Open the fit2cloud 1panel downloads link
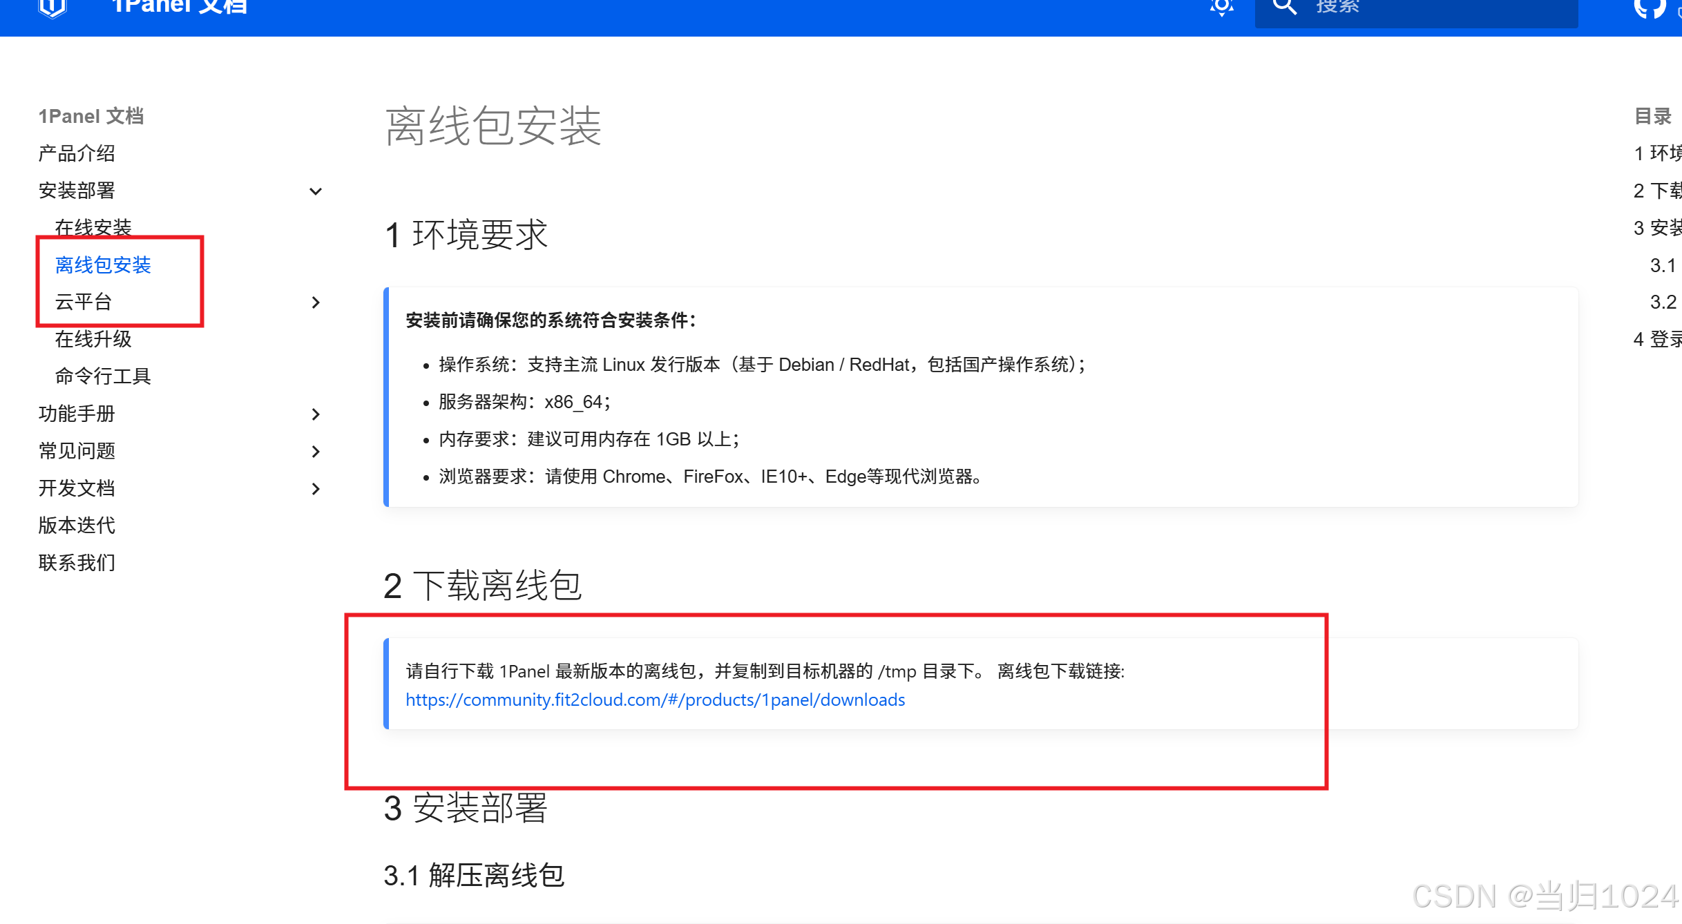Image resolution: width=1682 pixels, height=924 pixels. point(655,700)
